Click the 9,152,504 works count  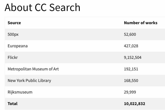(x=133, y=57)
